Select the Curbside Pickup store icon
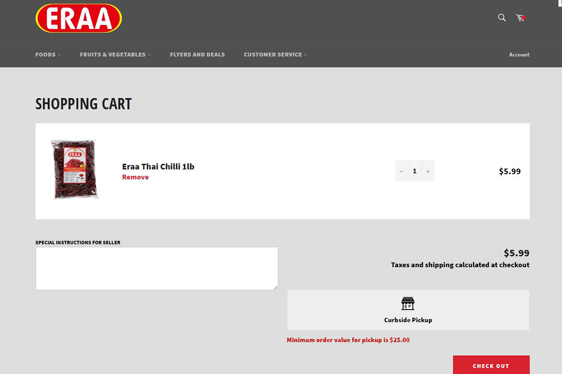The image size is (562, 374). point(408,304)
